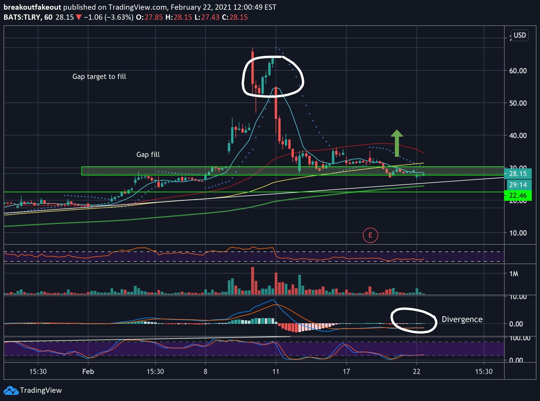Click the 60.00 price axis label
The image size is (540, 401).
pos(518,71)
